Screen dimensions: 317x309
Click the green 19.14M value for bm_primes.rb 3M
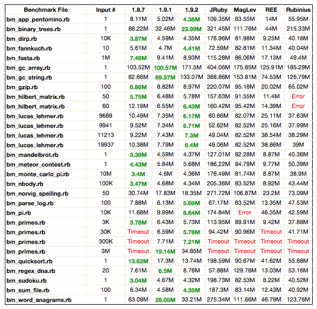[165, 251]
